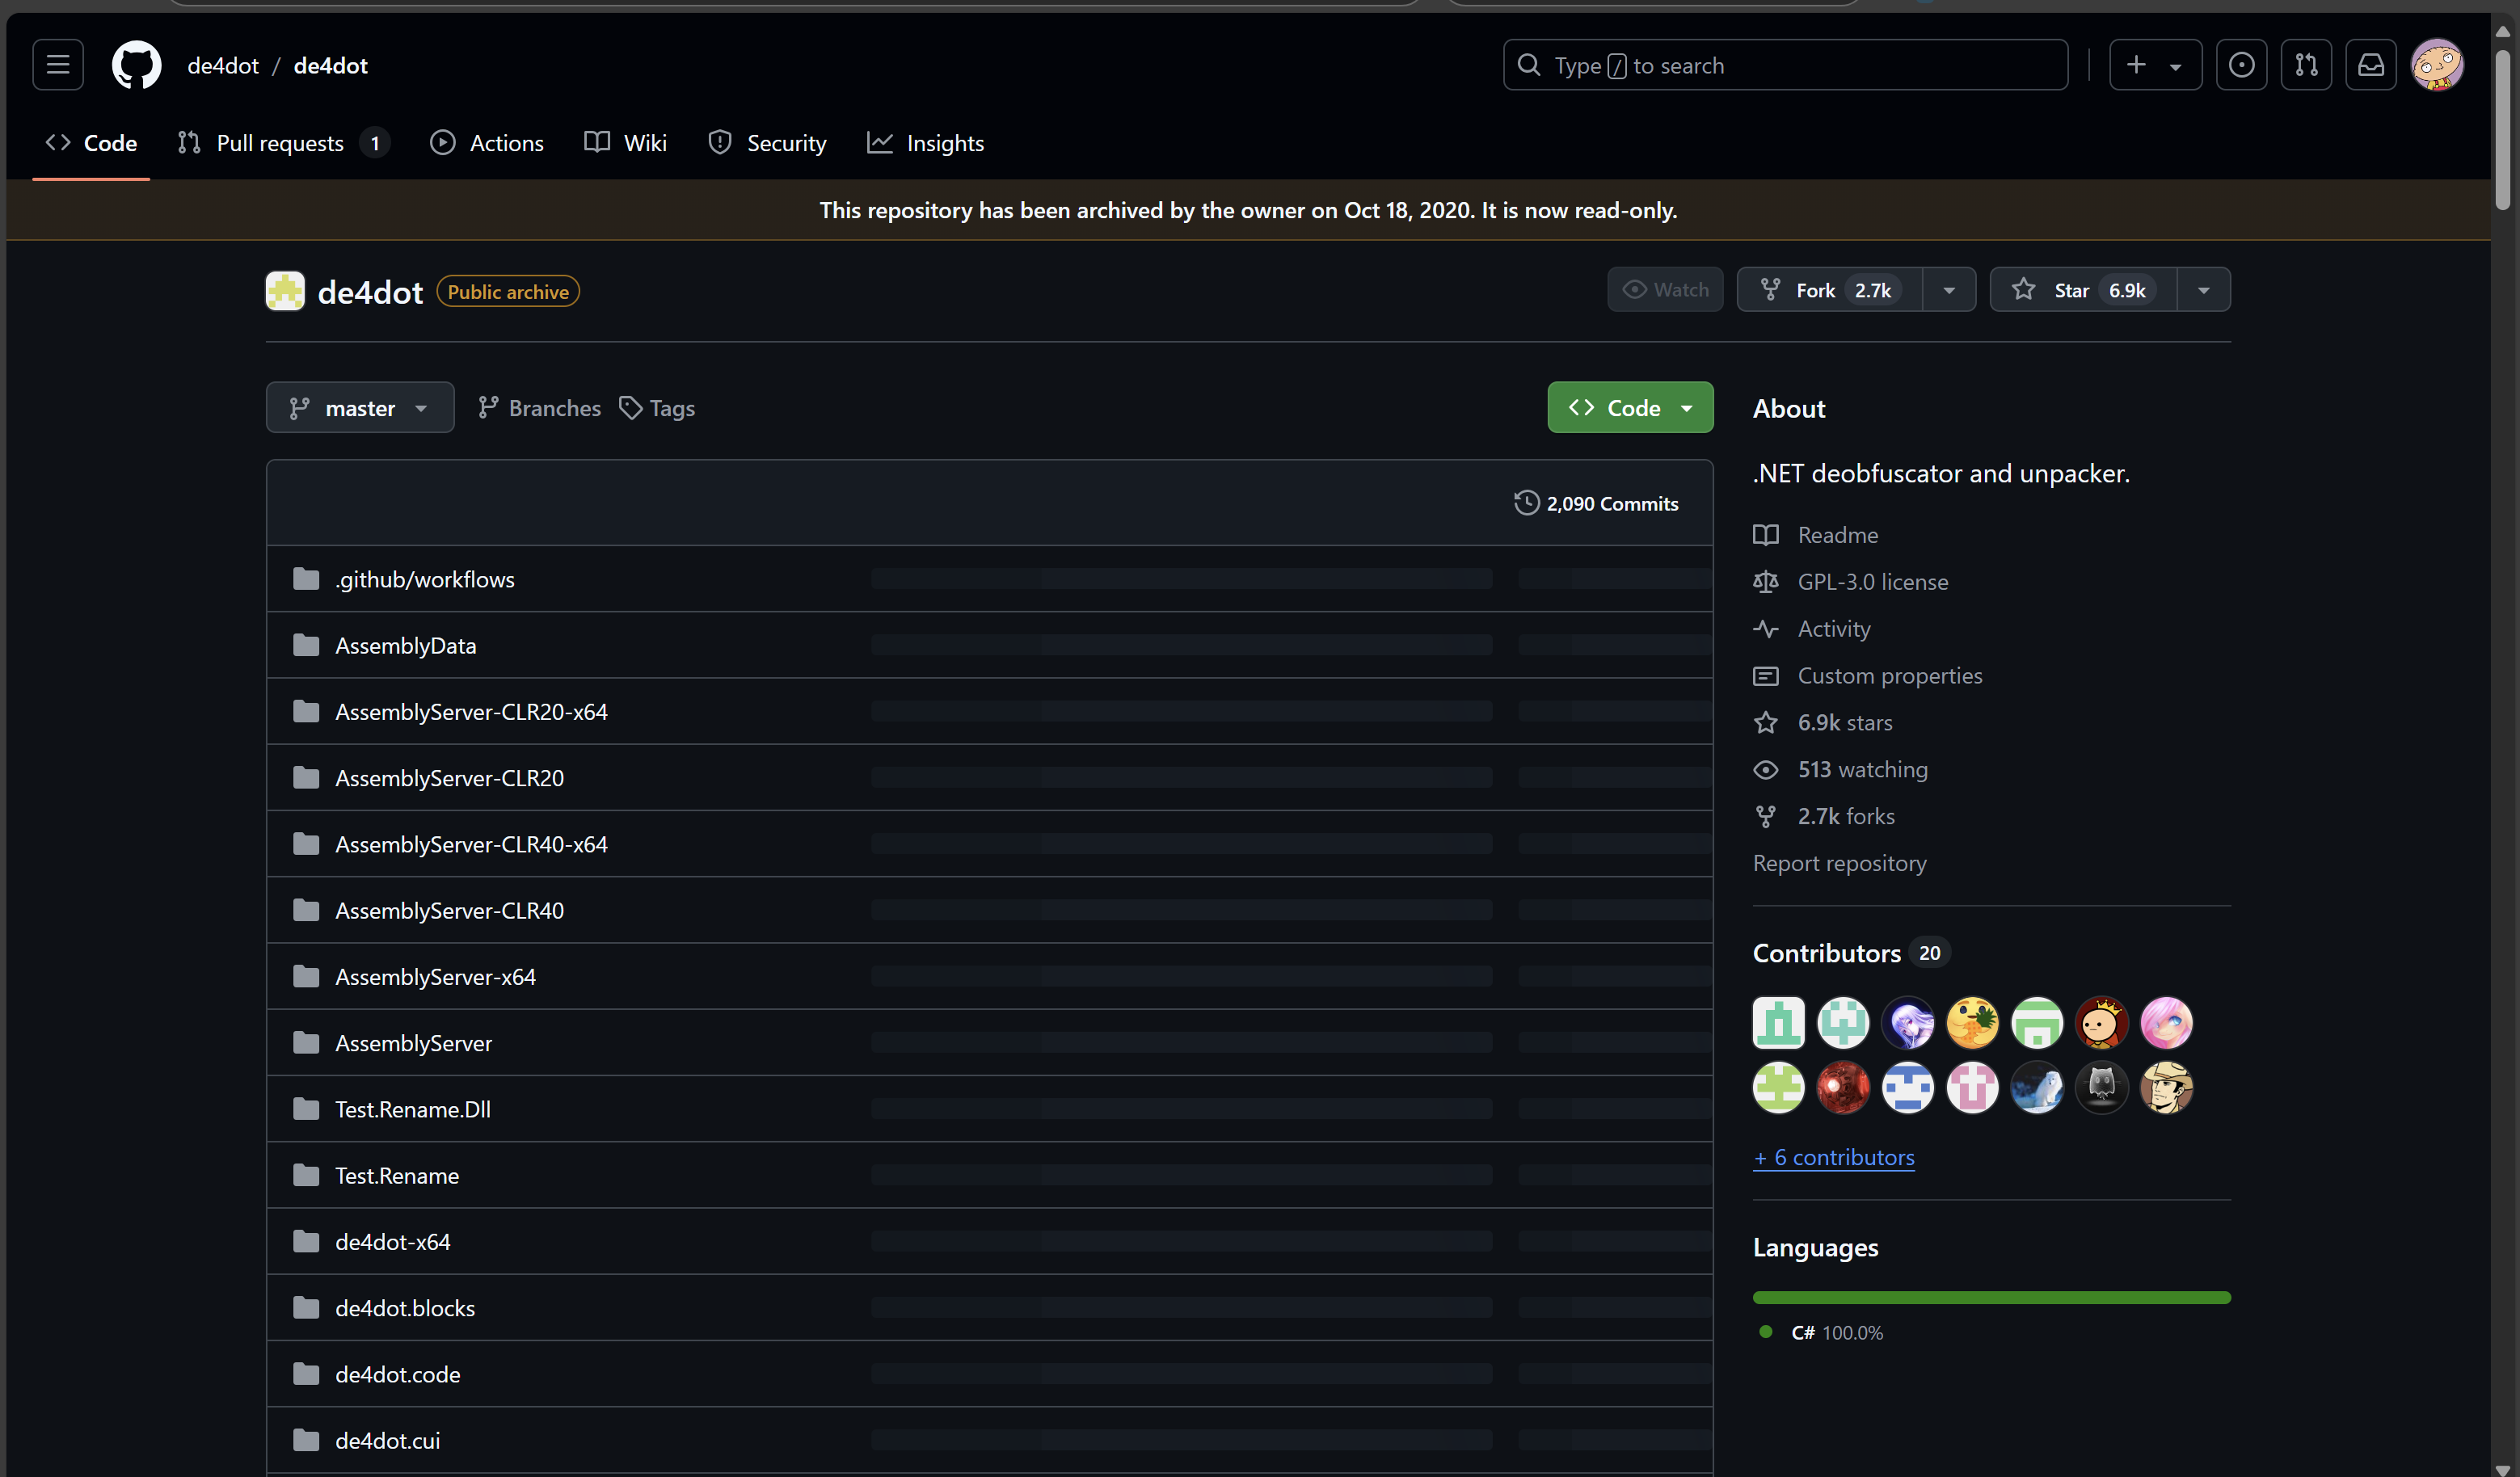Star the de4dot repository
The width and height of the screenshot is (2520, 1477).
pos(2083,290)
